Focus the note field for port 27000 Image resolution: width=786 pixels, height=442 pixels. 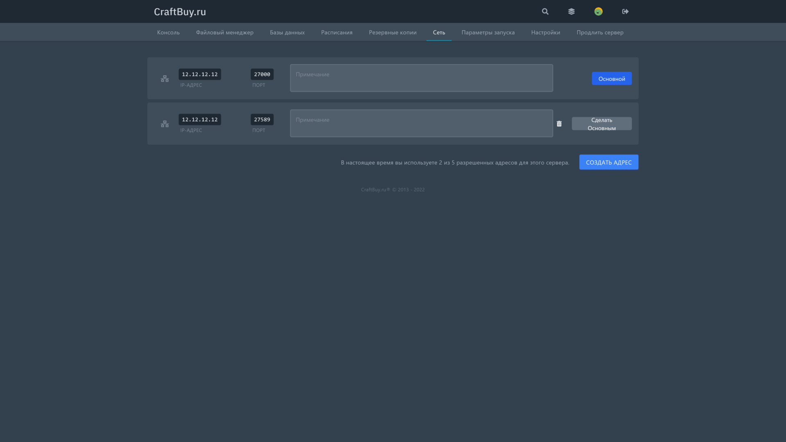[x=422, y=78]
